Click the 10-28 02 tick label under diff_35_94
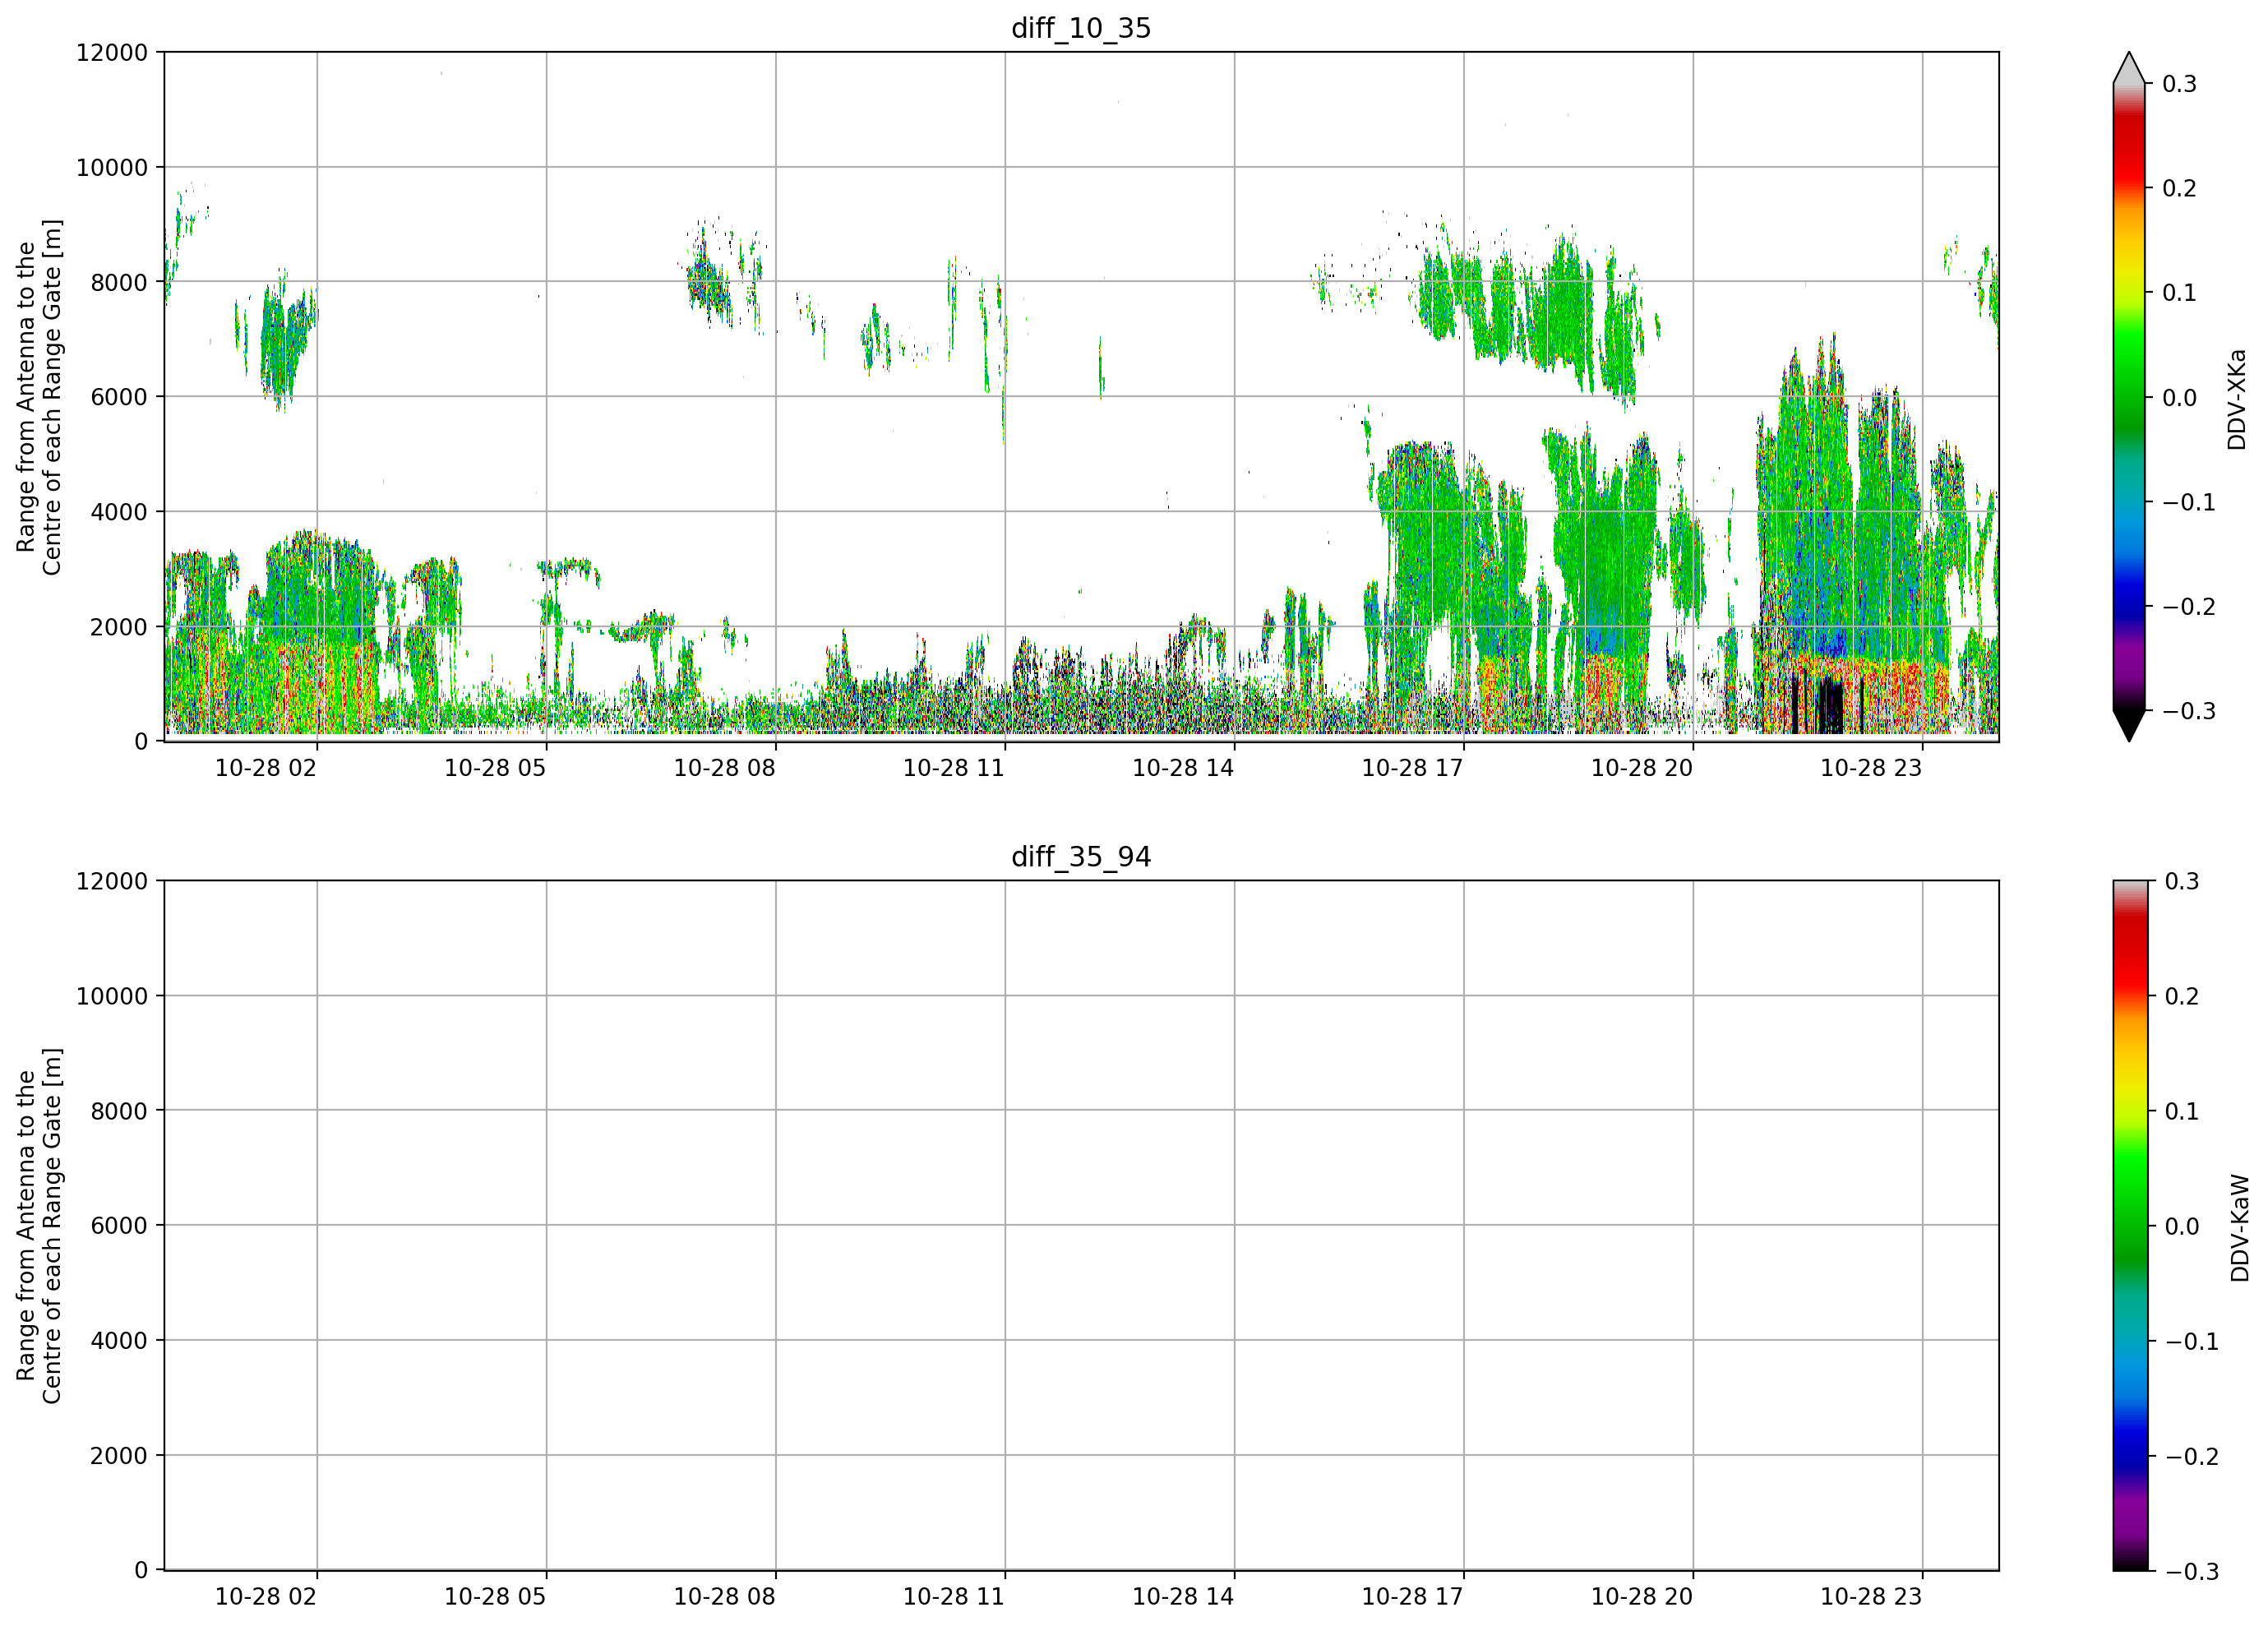This screenshot has width=2268, height=1626. pyautogui.click(x=266, y=1597)
